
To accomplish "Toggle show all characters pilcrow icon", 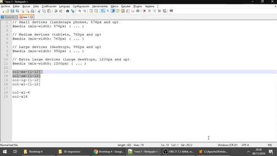I will [108, 11].
